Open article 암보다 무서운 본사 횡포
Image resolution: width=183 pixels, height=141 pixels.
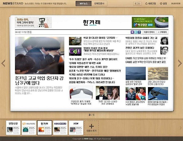pyautogui.click(x=99, y=49)
